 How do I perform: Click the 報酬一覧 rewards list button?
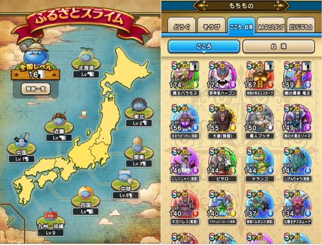[35, 89]
